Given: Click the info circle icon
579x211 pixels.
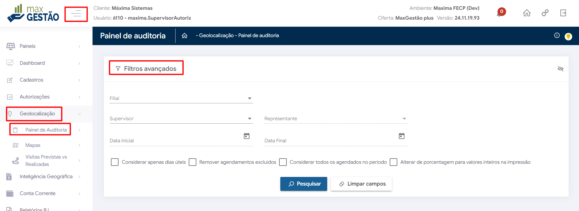Looking at the screenshot, I should (x=557, y=36).
